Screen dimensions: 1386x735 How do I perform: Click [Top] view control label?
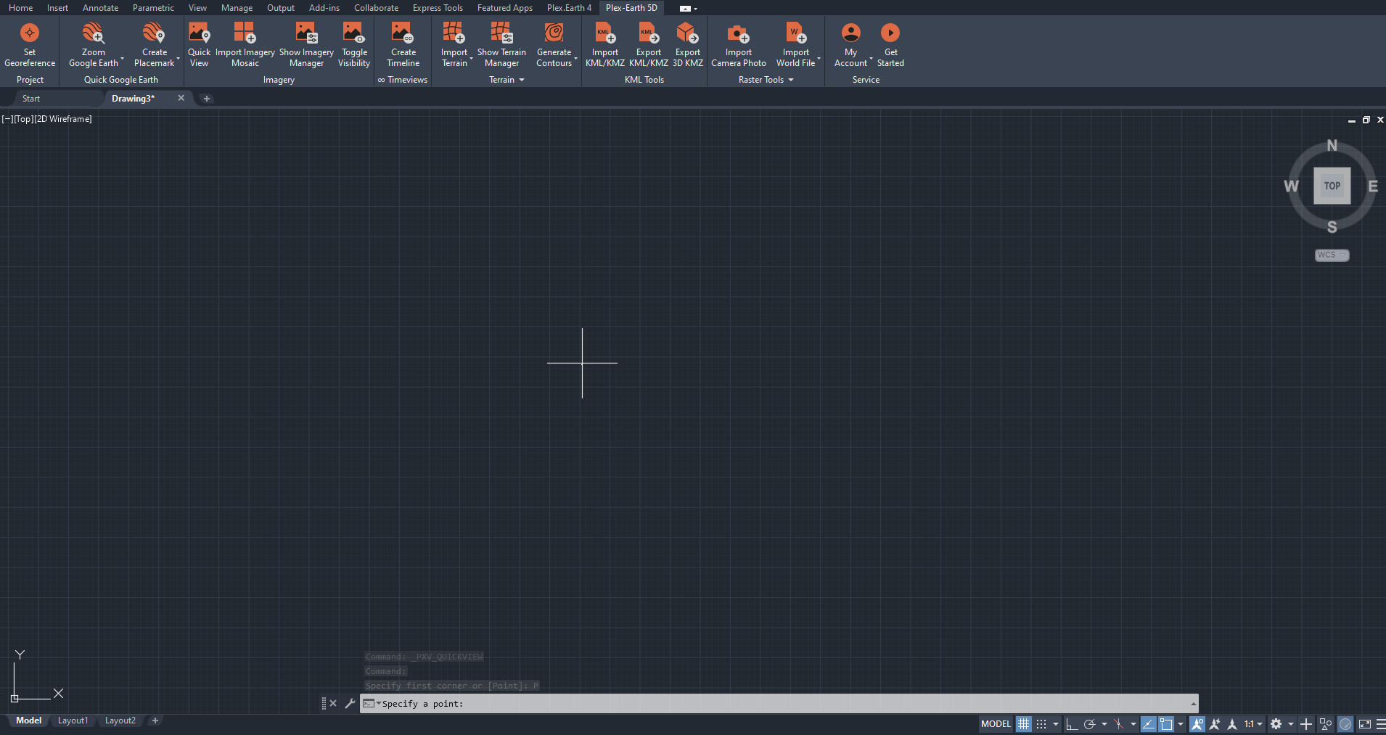pos(24,119)
